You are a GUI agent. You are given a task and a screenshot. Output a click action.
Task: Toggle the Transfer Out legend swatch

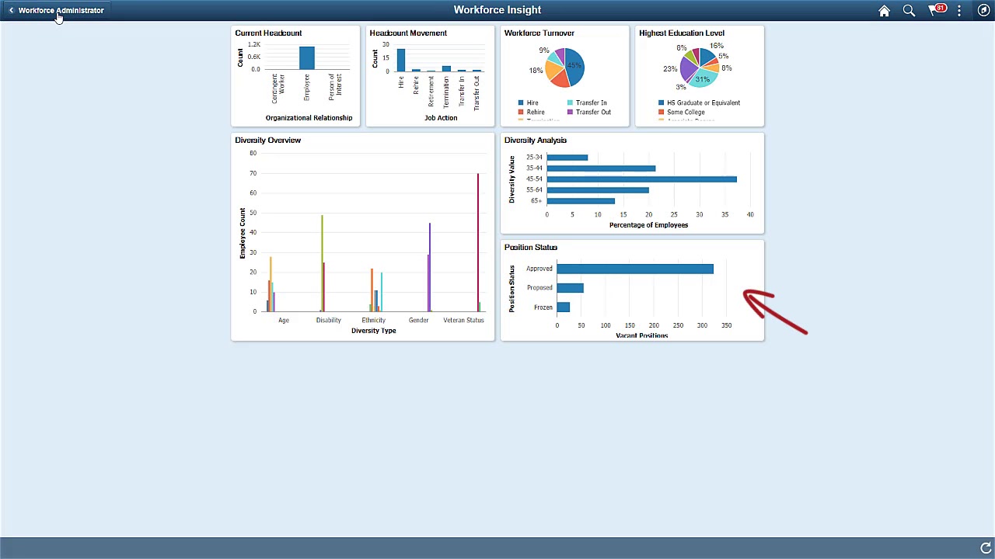pos(570,112)
